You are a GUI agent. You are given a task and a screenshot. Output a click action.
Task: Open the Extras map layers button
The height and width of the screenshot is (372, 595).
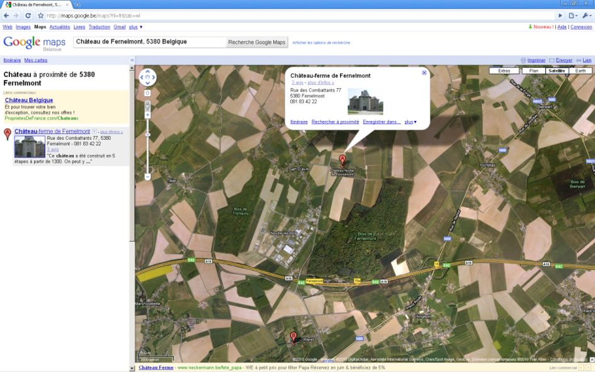(504, 71)
